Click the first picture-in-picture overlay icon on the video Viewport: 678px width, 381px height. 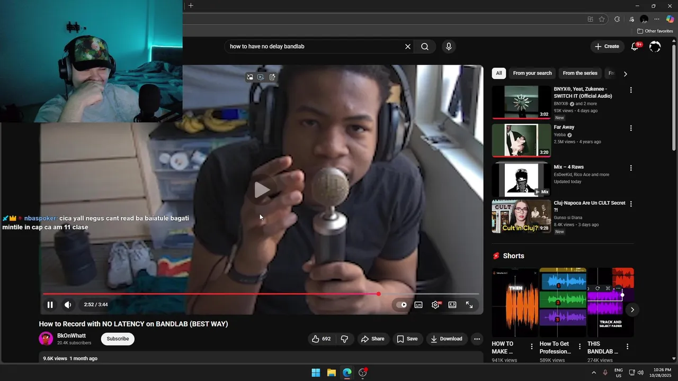[x=250, y=77]
